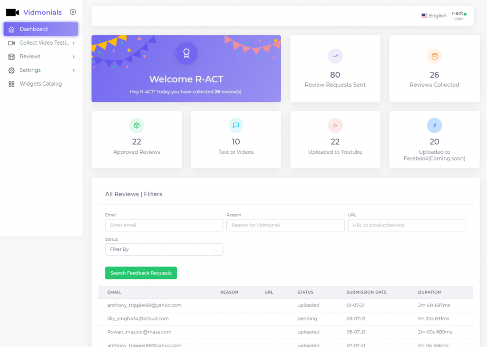Click uploaded status in Rowan_mazoor row

click(x=308, y=332)
